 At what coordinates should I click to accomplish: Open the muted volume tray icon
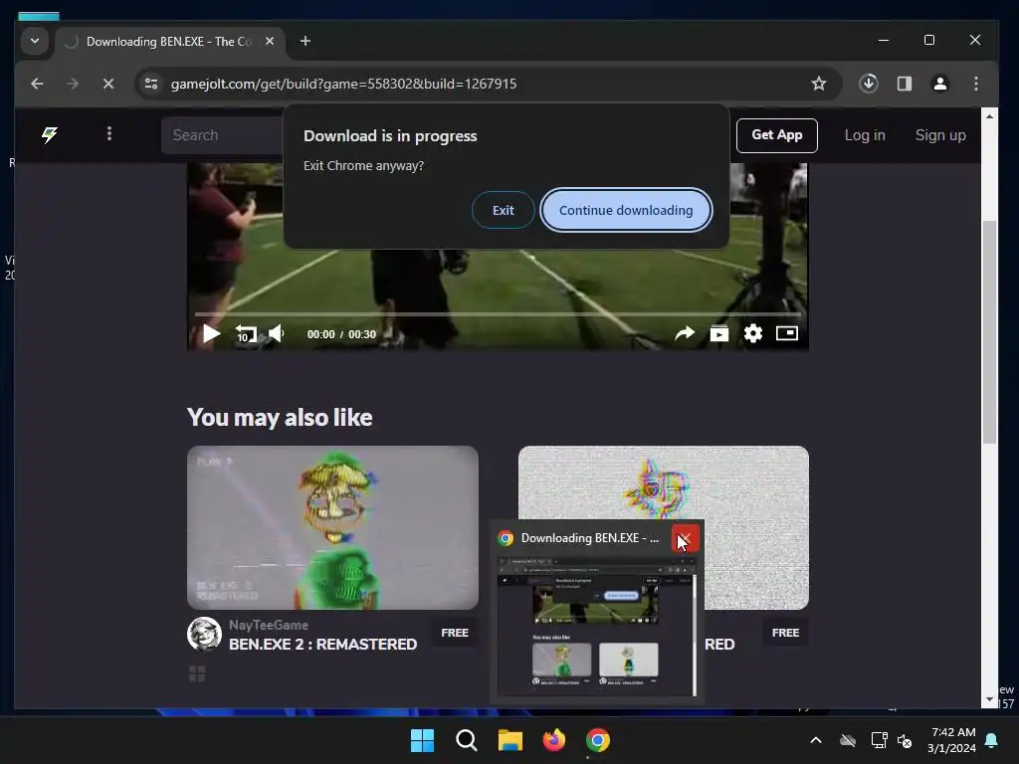[x=904, y=740]
